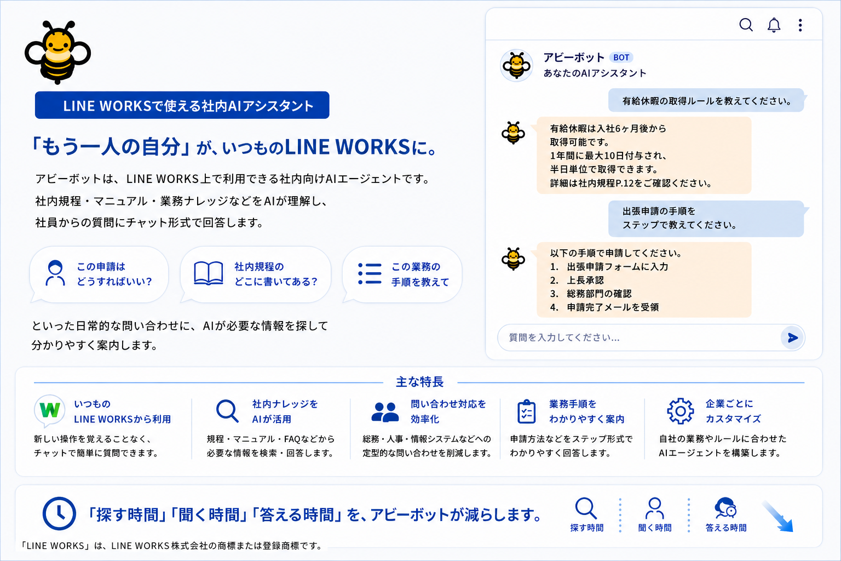Click the tagline ending アビーボットが減らします。
The width and height of the screenshot is (841, 561).
315,514
